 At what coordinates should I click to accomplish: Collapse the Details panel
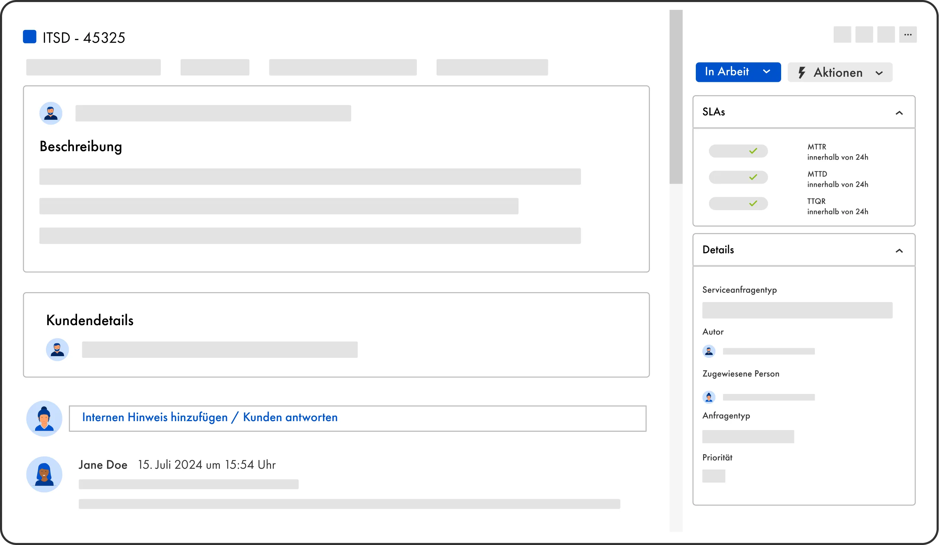899,251
